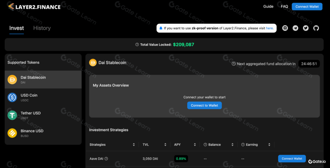Click the Dai Stablecoin header icon
Screen dimensions: 330x168
coord(93,63)
